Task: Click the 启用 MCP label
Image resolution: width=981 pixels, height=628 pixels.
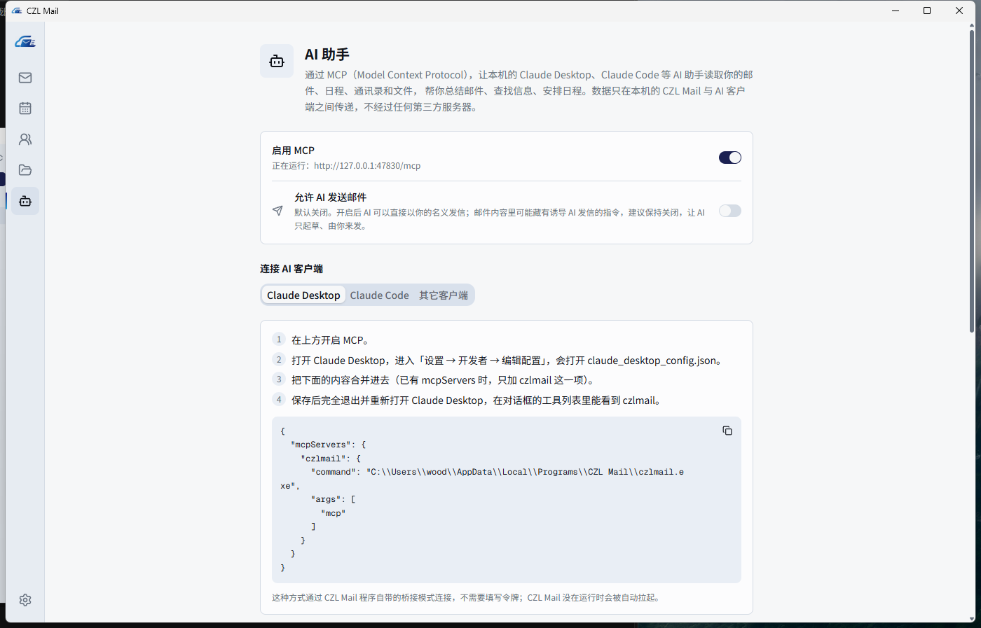Action: pyautogui.click(x=293, y=151)
